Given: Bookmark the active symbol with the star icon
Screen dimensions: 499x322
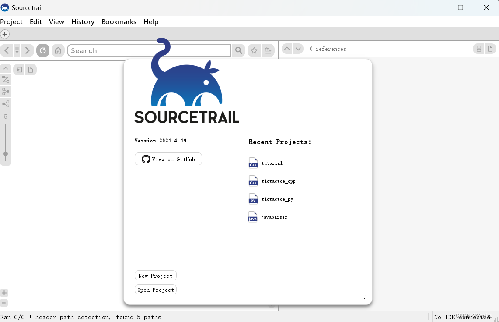Looking at the screenshot, I should (254, 50).
